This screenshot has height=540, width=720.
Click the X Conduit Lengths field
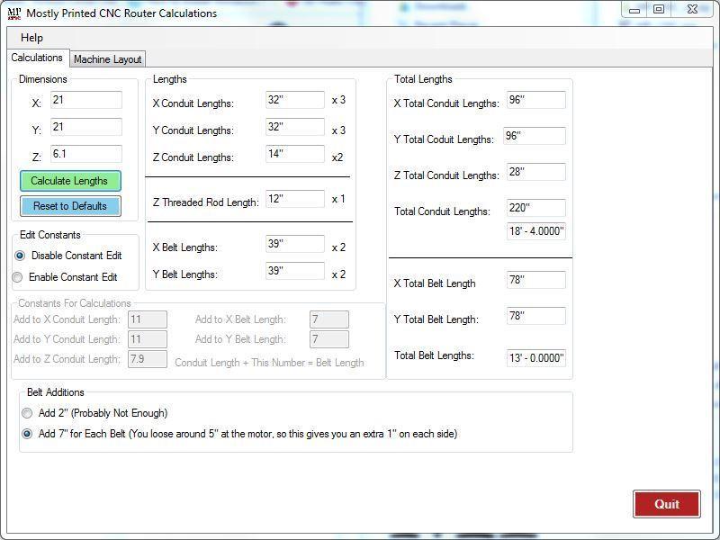[295, 100]
